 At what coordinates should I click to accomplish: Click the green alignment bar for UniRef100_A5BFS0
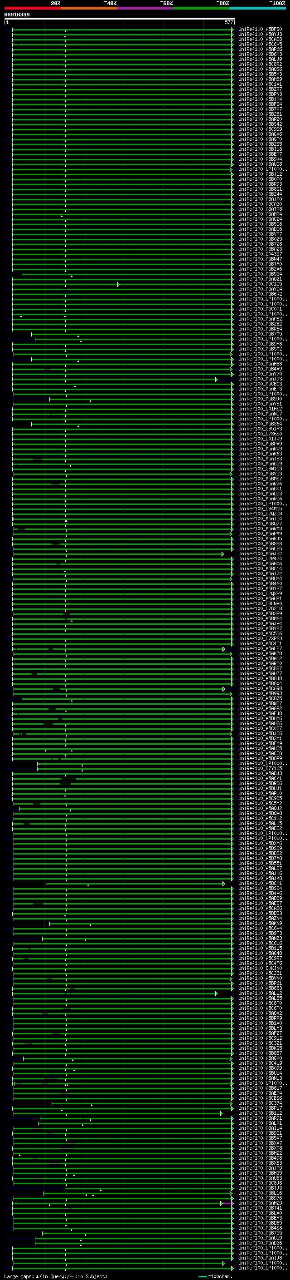122,30
